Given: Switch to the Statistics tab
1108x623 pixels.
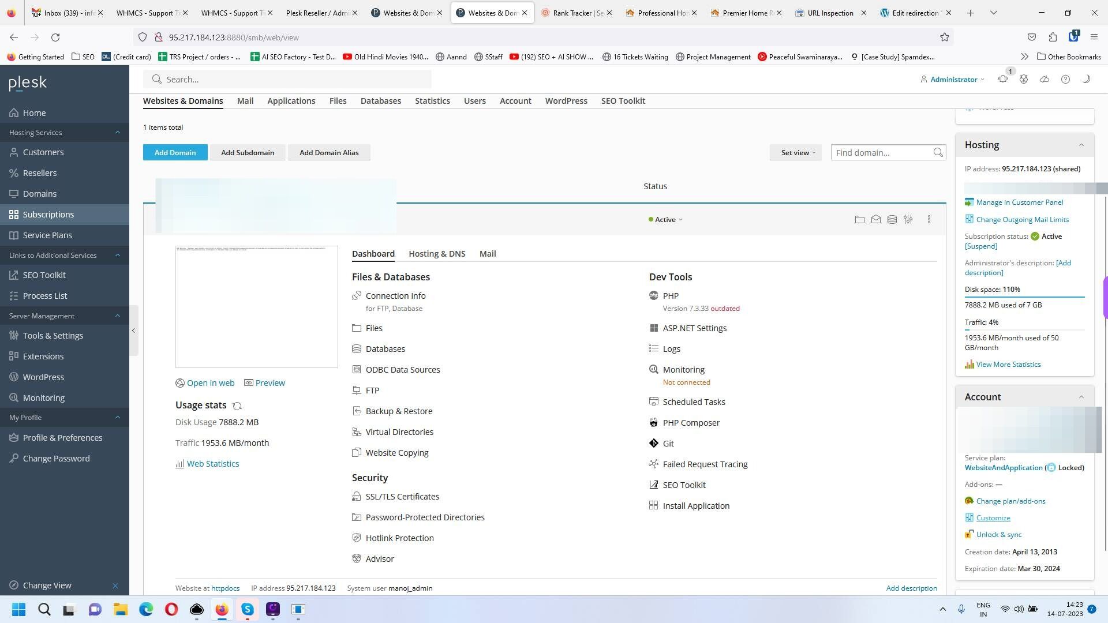Looking at the screenshot, I should pyautogui.click(x=432, y=100).
